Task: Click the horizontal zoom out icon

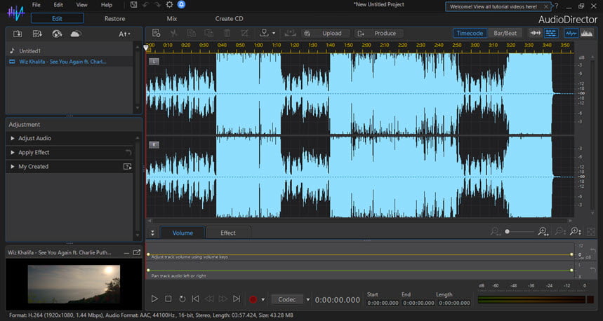Action: [x=496, y=231]
